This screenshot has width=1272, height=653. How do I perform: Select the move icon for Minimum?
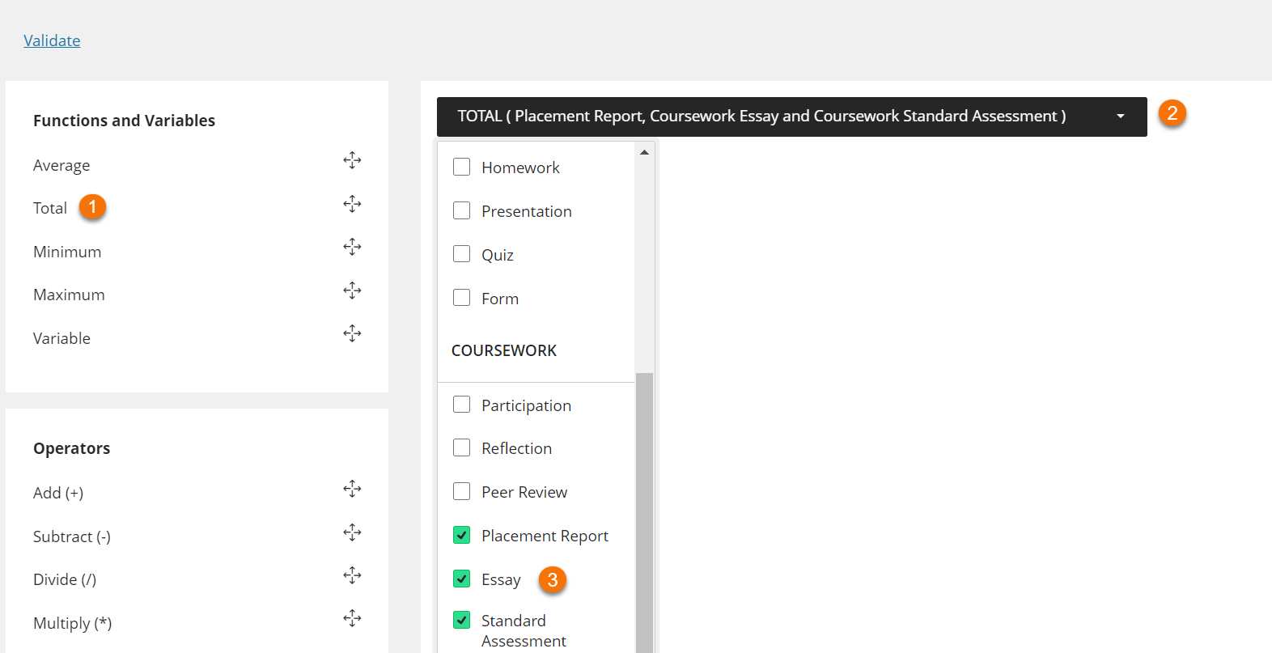352,247
